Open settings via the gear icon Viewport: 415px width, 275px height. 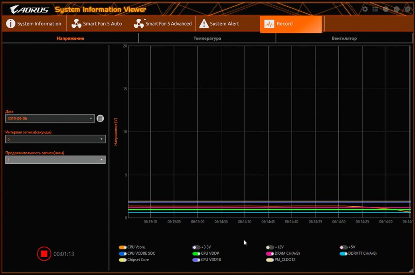365,9
